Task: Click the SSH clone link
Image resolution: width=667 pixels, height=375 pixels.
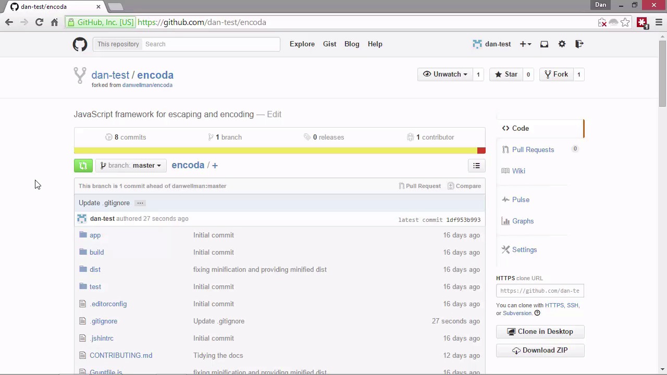Action: tap(573, 305)
